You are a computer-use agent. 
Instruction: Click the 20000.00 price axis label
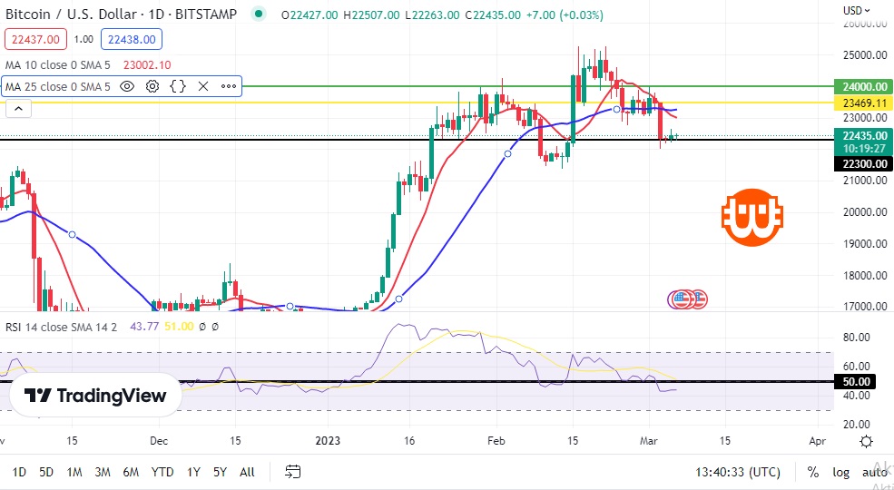click(865, 212)
